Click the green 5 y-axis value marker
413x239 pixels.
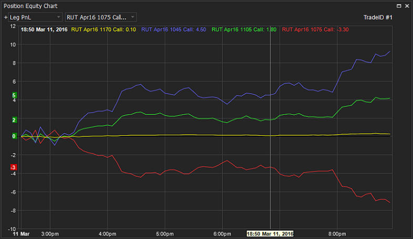click(14, 95)
